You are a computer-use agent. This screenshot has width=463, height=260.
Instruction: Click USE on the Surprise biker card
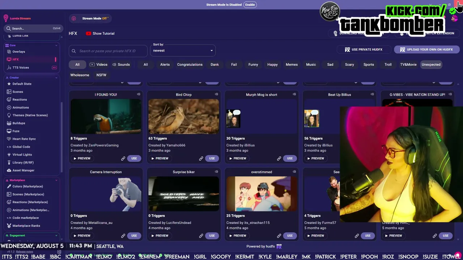tap(212, 236)
